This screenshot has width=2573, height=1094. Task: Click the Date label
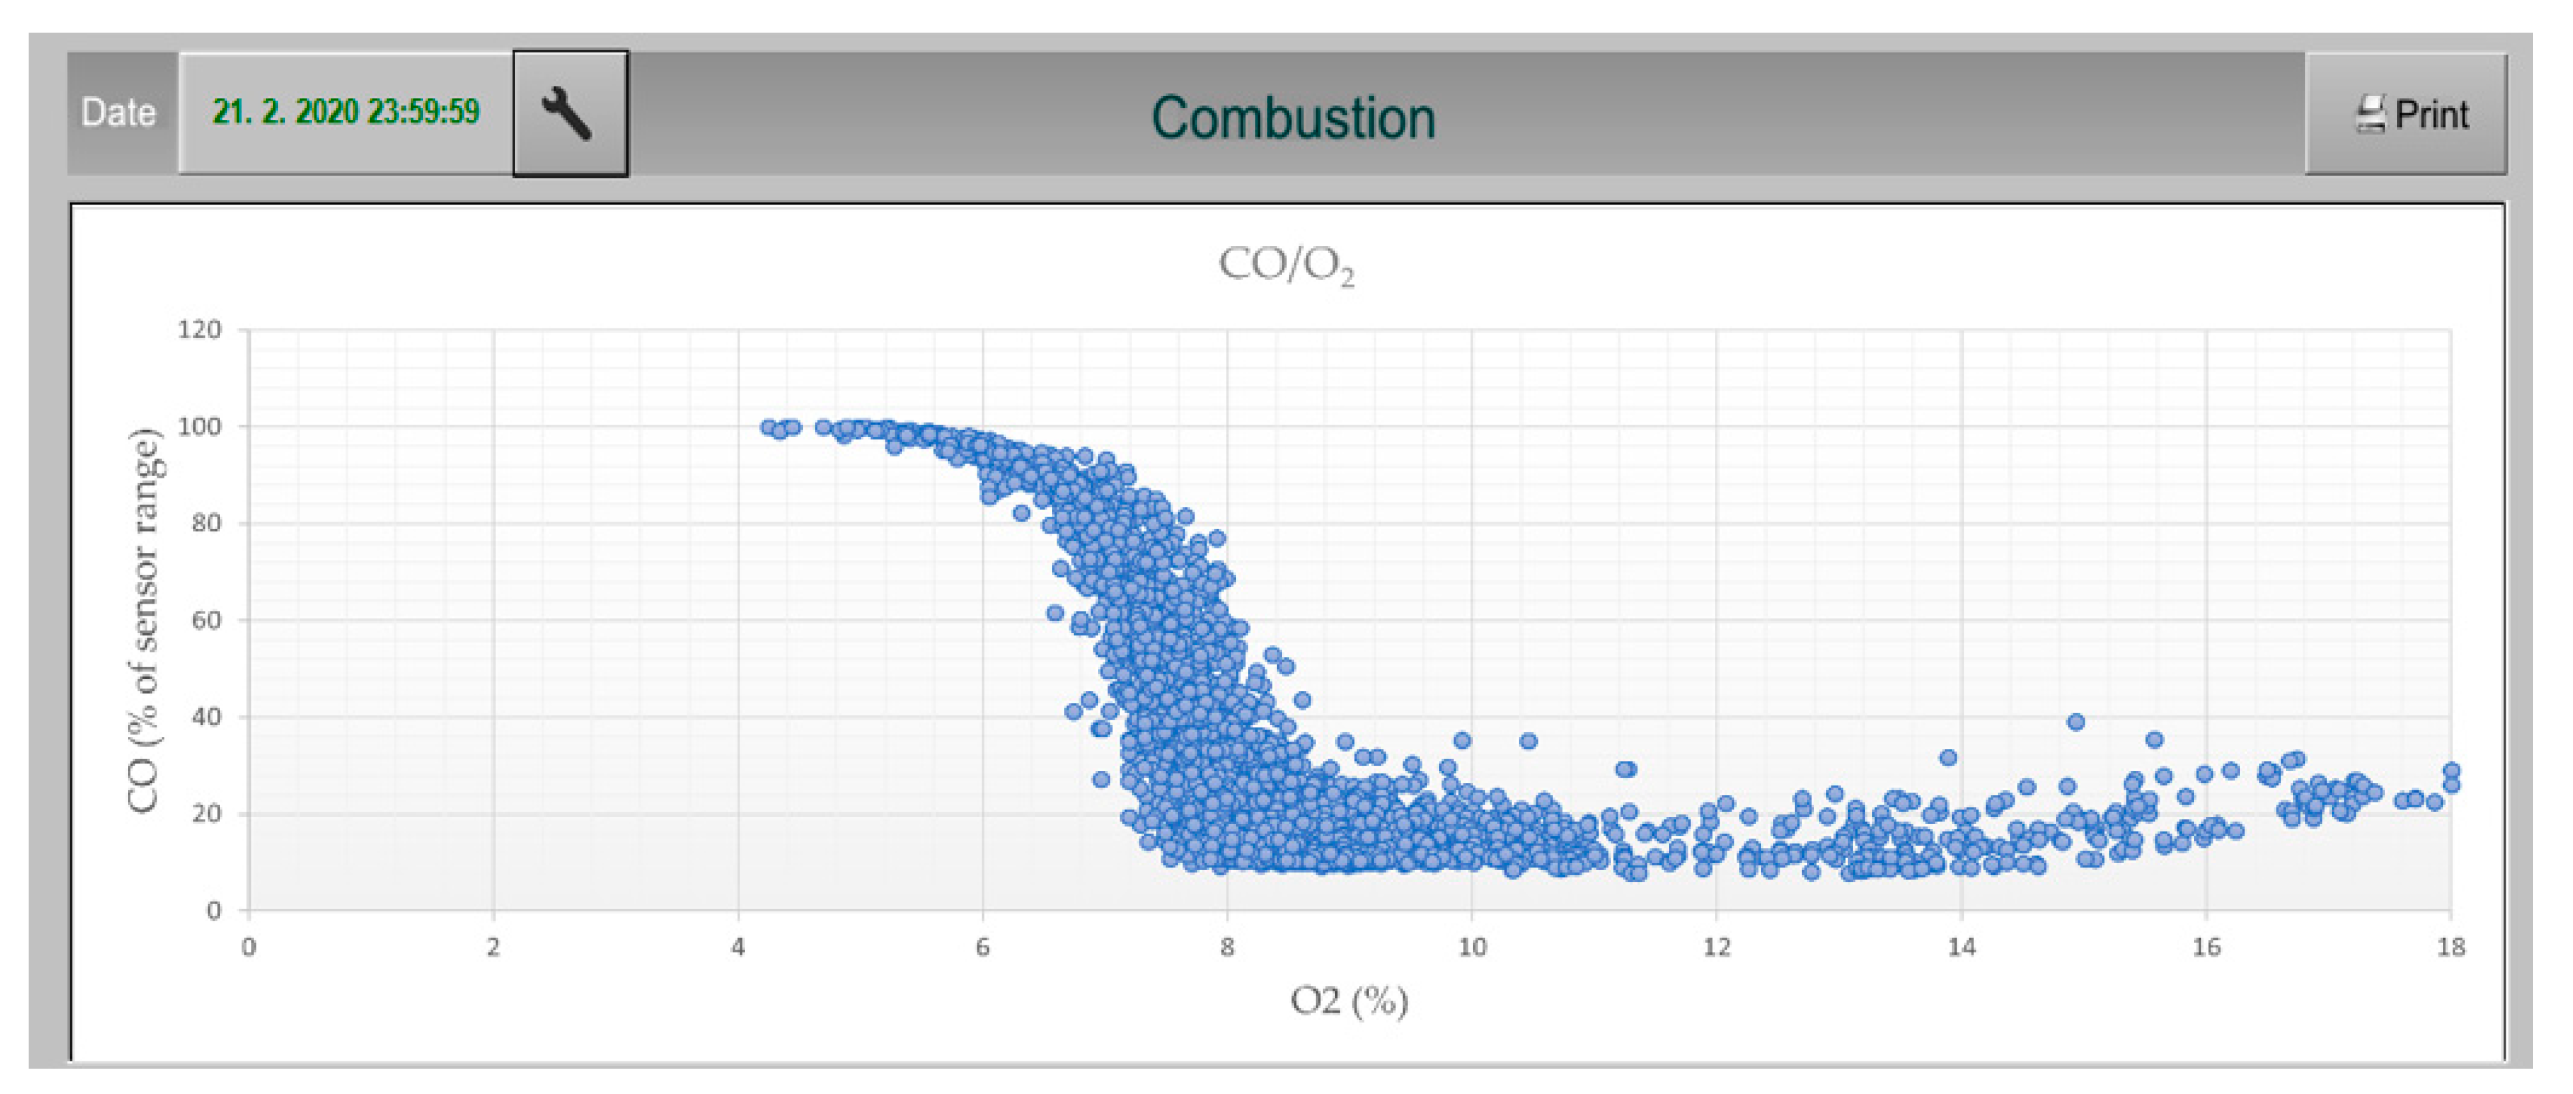(x=119, y=113)
